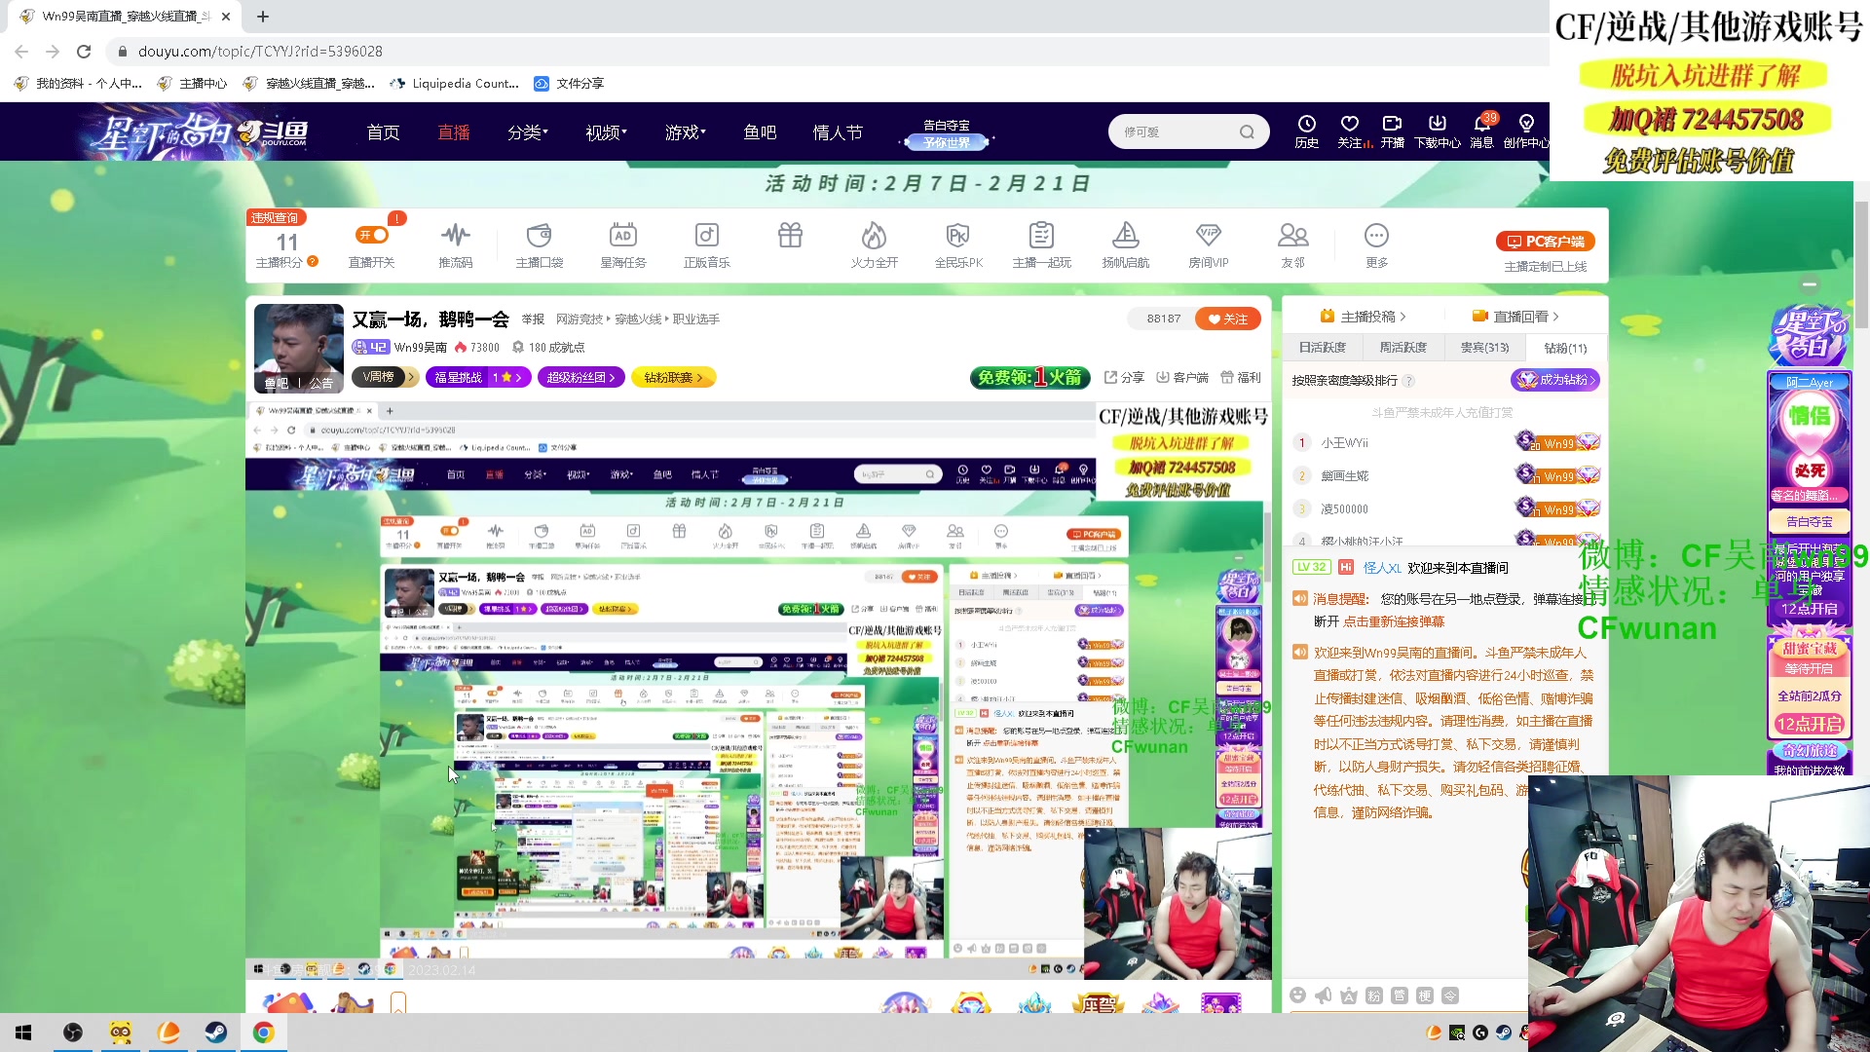The image size is (1870, 1052).
Task: Click 违规查询 tag
Action: pos(276,217)
